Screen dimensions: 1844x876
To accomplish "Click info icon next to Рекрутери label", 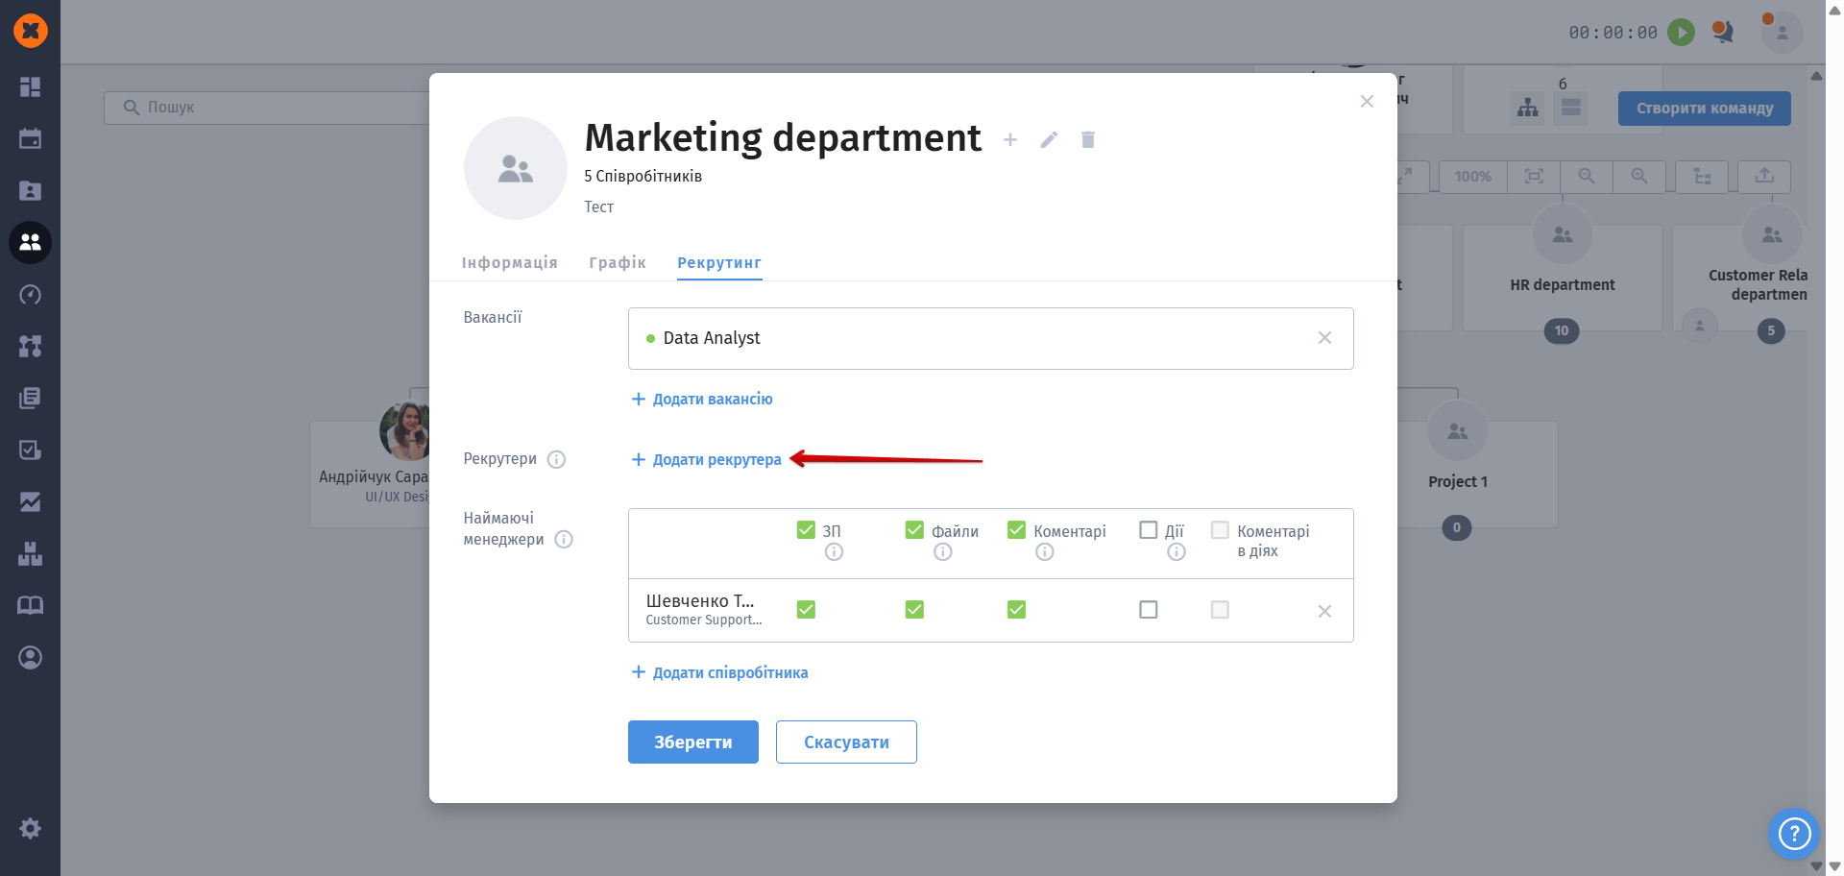I will (556, 459).
